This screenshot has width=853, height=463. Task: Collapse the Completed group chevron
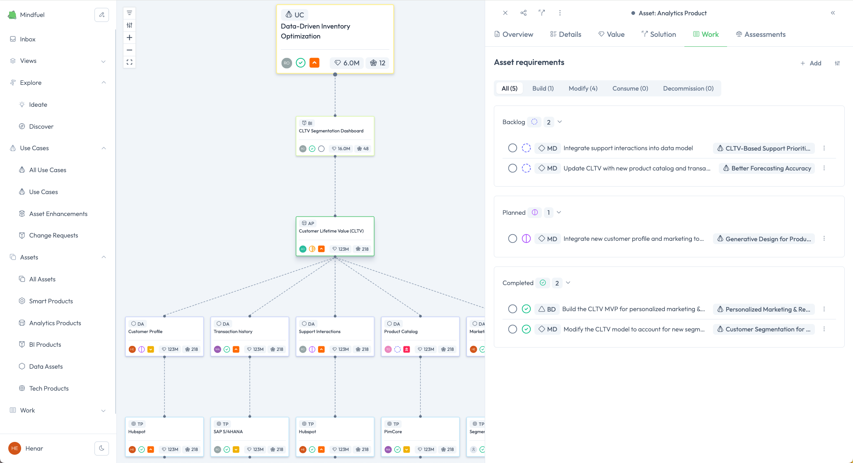pos(568,283)
